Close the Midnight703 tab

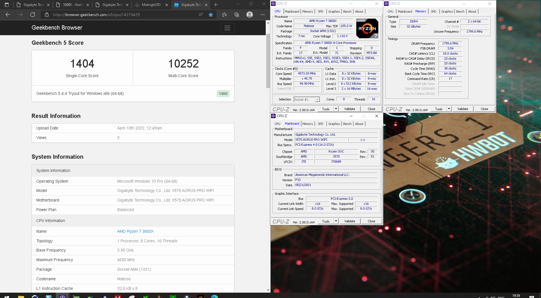click(x=167, y=5)
